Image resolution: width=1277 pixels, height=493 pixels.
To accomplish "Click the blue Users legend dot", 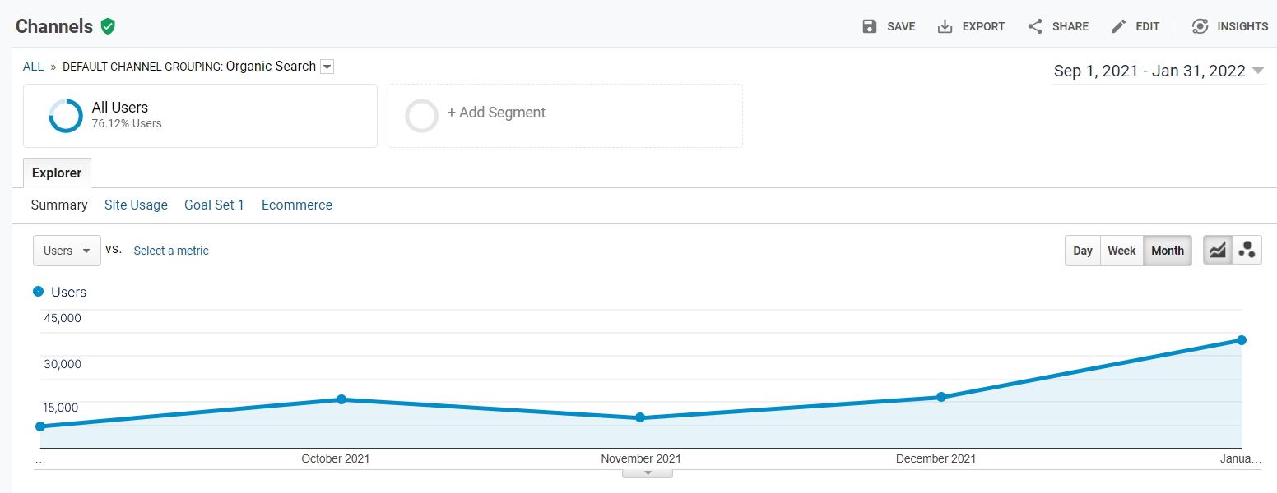I will [38, 292].
